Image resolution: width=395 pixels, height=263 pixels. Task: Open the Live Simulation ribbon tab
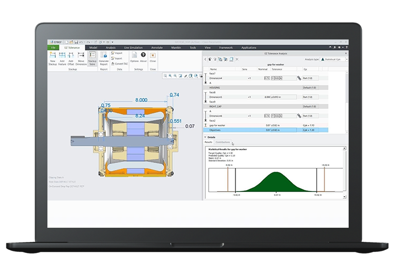[134, 47]
